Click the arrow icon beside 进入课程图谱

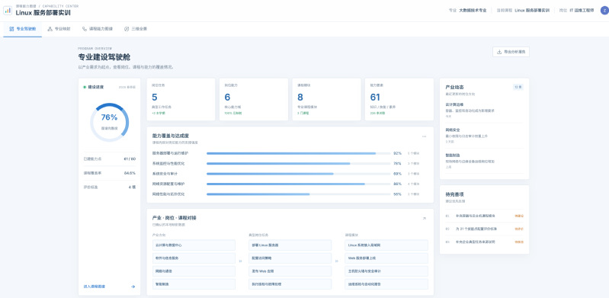tap(133, 287)
